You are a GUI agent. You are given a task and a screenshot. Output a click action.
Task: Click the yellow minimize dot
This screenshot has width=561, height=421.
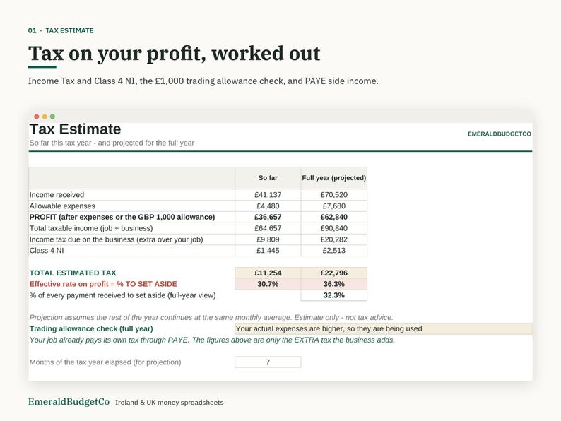coord(45,117)
